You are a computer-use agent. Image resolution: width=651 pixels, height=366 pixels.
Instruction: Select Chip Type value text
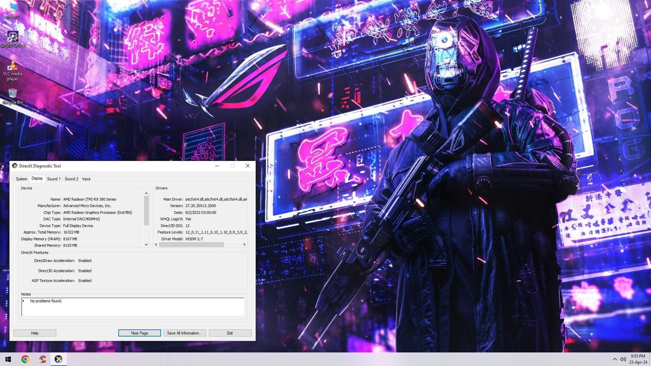click(98, 212)
